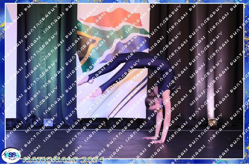Viewport: 249px width, 166px height.
Task: Click the white panel at far left edge
Action: 11,66
